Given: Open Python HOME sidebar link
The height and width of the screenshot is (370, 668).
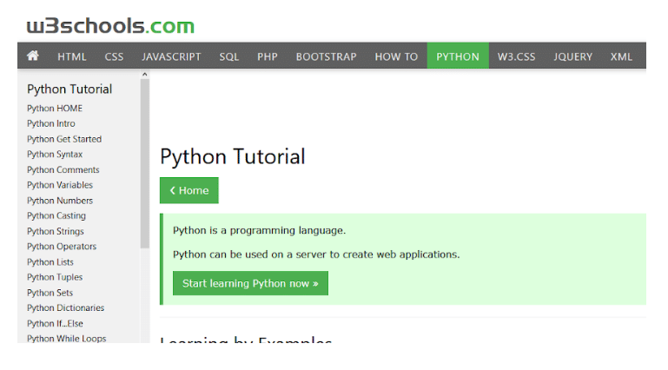Looking at the screenshot, I should (x=55, y=109).
